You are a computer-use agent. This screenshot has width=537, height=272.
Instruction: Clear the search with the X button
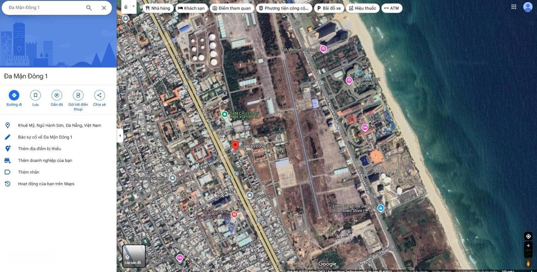pos(104,8)
